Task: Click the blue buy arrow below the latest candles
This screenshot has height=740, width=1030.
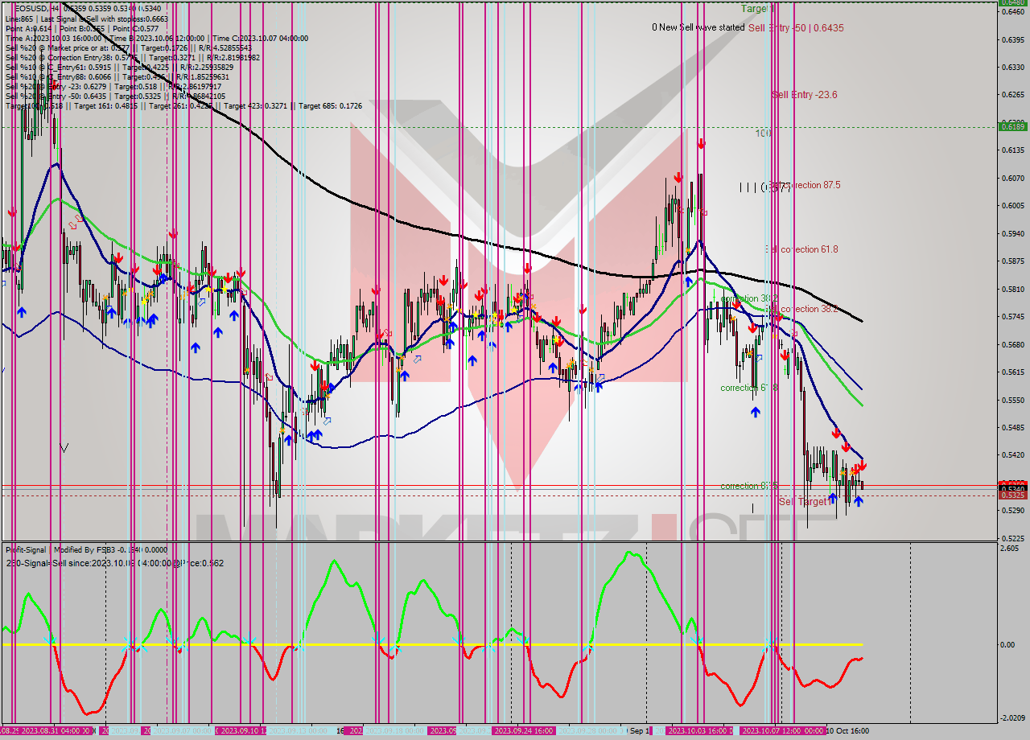Action: pos(859,501)
